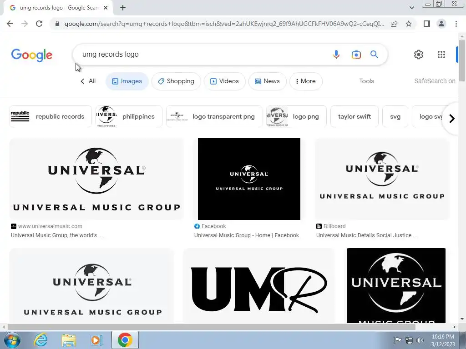Image resolution: width=466 pixels, height=349 pixels.
Task: Open Action Center flag in tray
Action: 398,340
